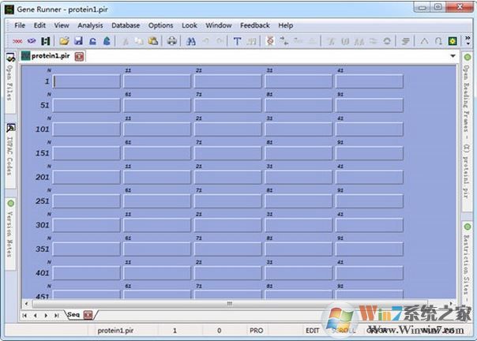Click the first sequence block in row 1
The image size is (477, 341).
87,81
